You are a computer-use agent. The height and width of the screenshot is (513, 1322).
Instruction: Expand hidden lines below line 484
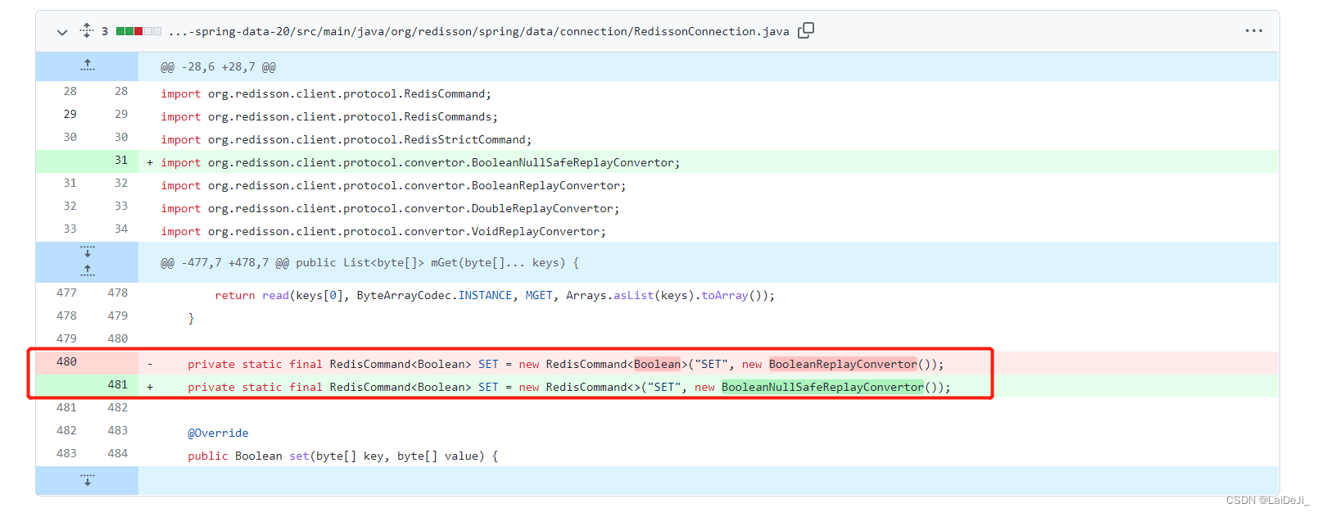pyautogui.click(x=88, y=480)
